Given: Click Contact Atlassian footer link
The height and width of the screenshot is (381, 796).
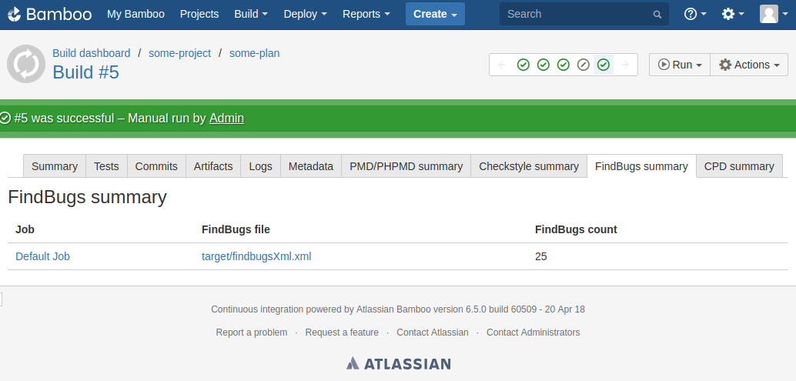Looking at the screenshot, I should (433, 333).
